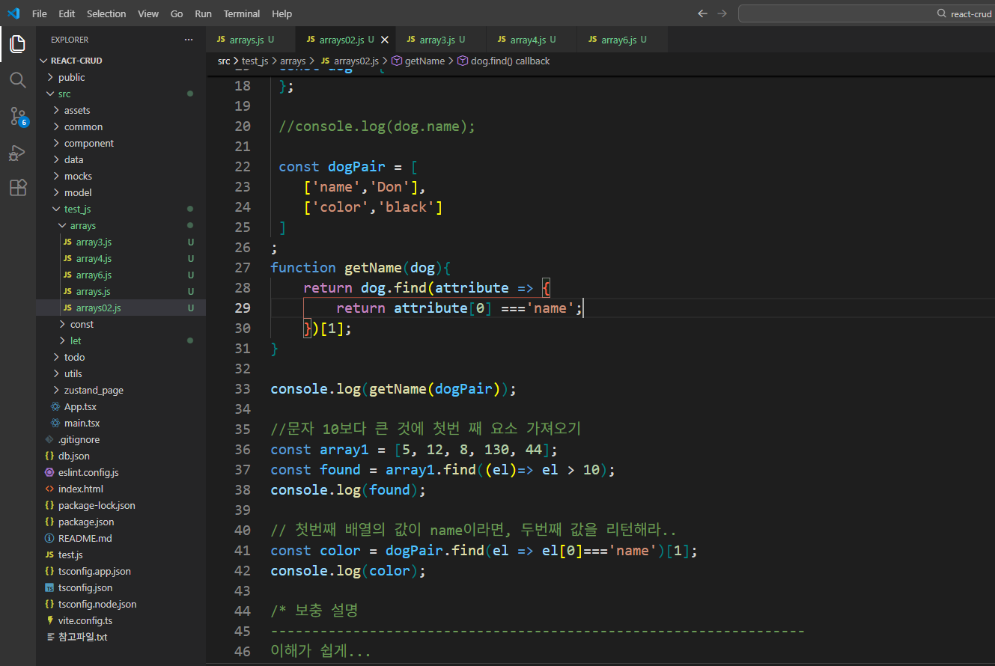
Task: Expand the zustand_page folder
Action: pos(56,390)
